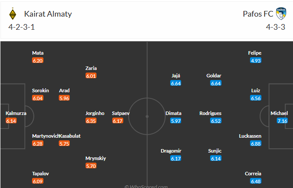The height and width of the screenshot is (188, 293).
Task: Click Jorginho's 6.35 rating badge
Action: [91, 121]
